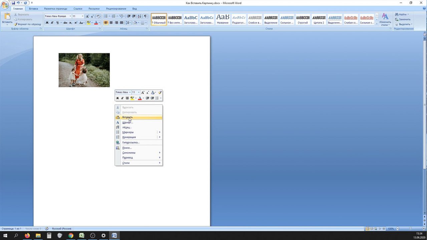
Task: Click the clear formatting icon in ribbon
Action: pos(98,16)
